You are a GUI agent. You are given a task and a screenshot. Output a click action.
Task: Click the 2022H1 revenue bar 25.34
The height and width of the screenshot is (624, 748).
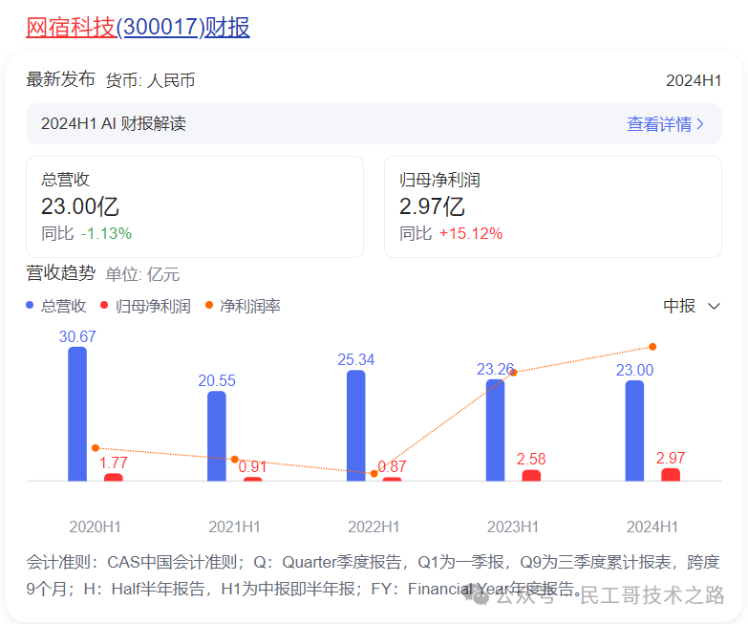[x=356, y=425]
